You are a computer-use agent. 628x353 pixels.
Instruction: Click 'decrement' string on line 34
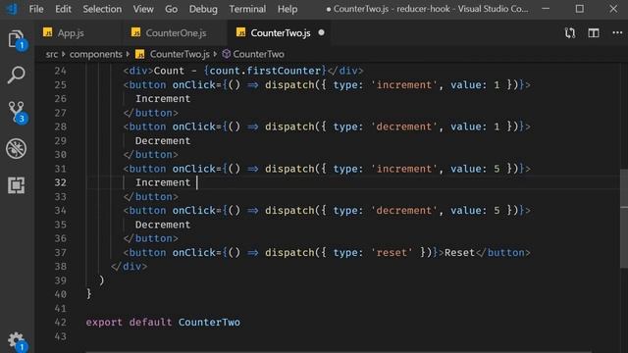pyautogui.click(x=403, y=211)
